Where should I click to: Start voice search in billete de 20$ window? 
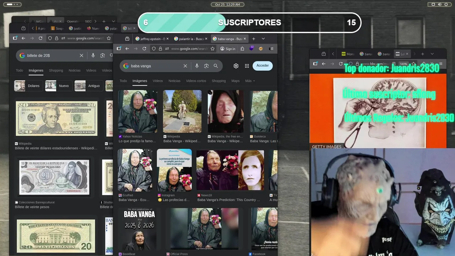click(x=93, y=55)
